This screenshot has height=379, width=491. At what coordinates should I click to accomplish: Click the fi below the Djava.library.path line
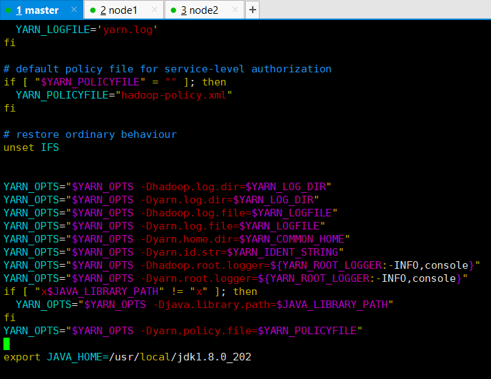tap(10, 318)
